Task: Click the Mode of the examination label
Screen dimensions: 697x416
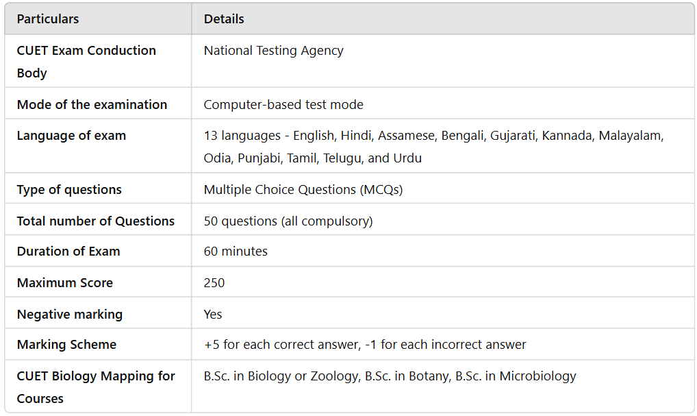Action: point(92,105)
